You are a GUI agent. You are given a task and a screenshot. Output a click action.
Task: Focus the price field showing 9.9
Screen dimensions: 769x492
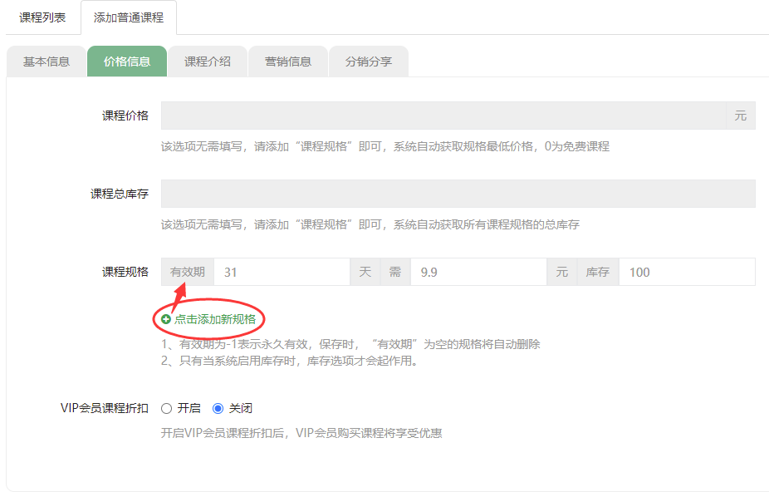[478, 272]
